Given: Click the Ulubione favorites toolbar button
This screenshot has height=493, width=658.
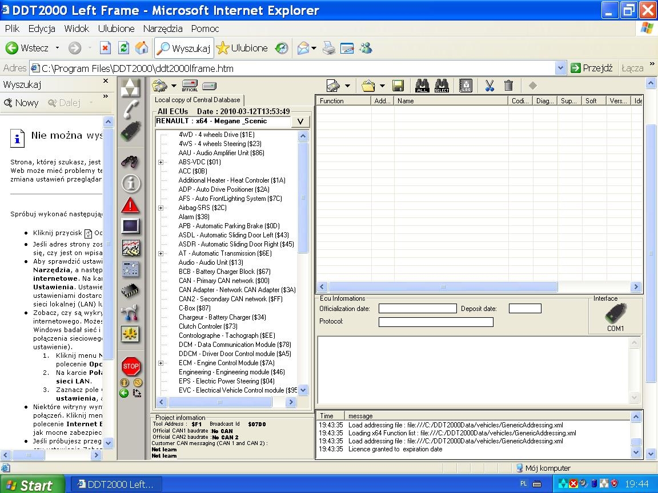Looking at the screenshot, I should [x=242, y=48].
